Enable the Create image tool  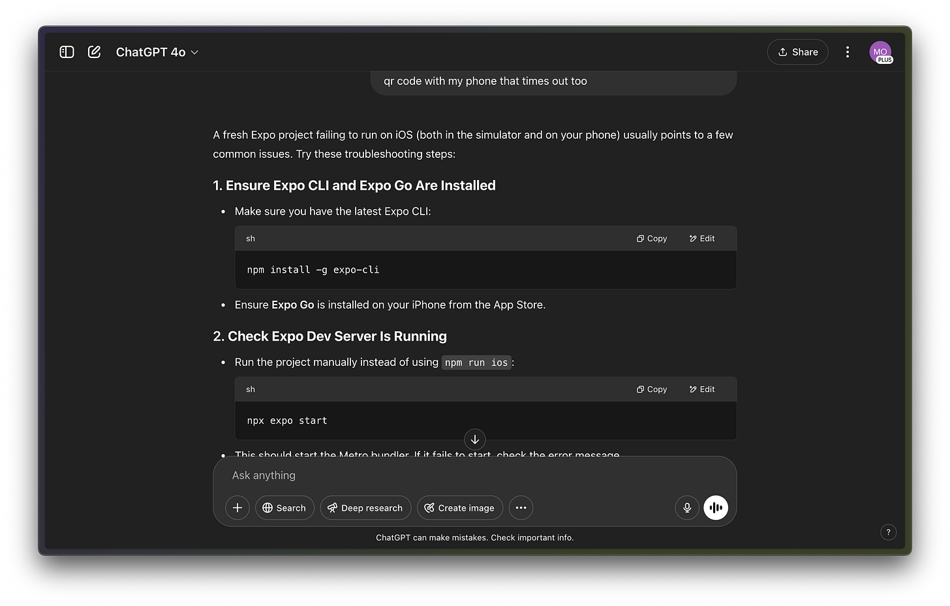click(460, 508)
